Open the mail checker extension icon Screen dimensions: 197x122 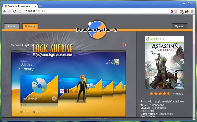[181, 12]
